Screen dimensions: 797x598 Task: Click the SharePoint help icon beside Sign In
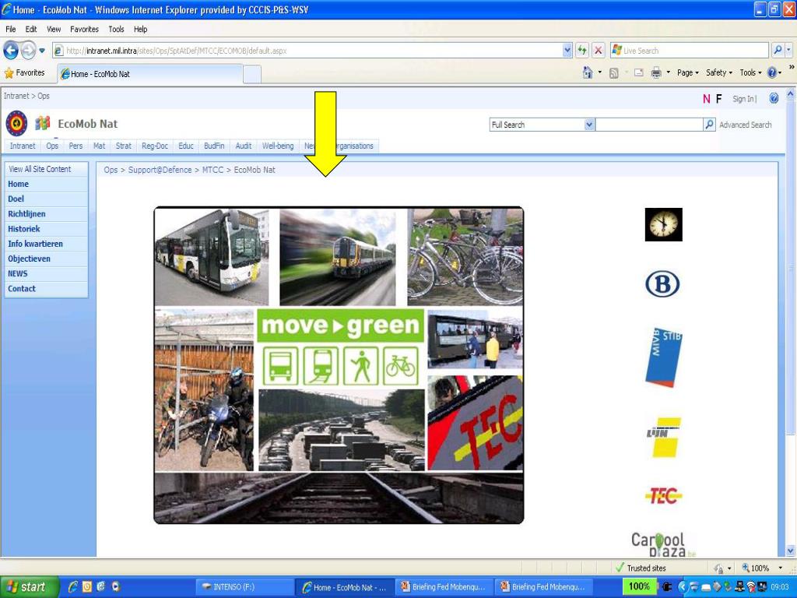coord(774,99)
